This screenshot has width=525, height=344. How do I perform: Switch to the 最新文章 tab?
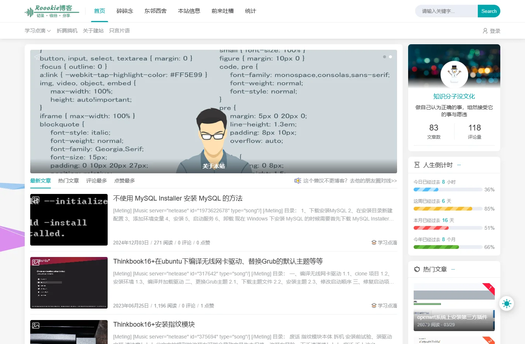[41, 181]
